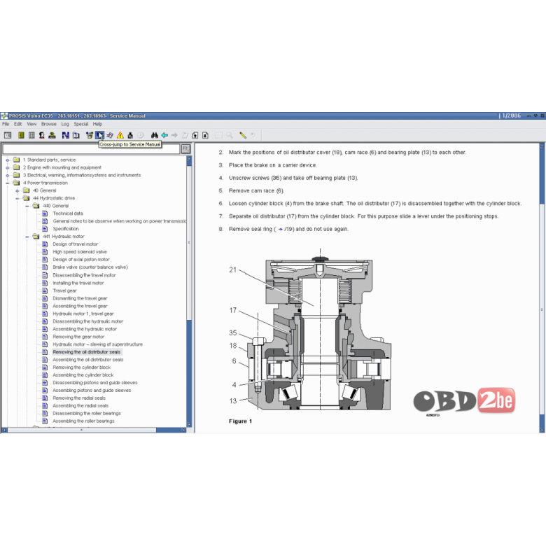Click the cyan back arrow icon
546x546 pixels.
click(x=164, y=135)
